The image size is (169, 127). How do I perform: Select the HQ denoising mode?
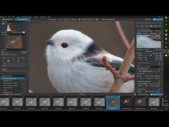pos(139,34)
